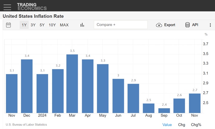215x129 pixels.
Task: Switch to the Value view
Action: click(x=167, y=125)
